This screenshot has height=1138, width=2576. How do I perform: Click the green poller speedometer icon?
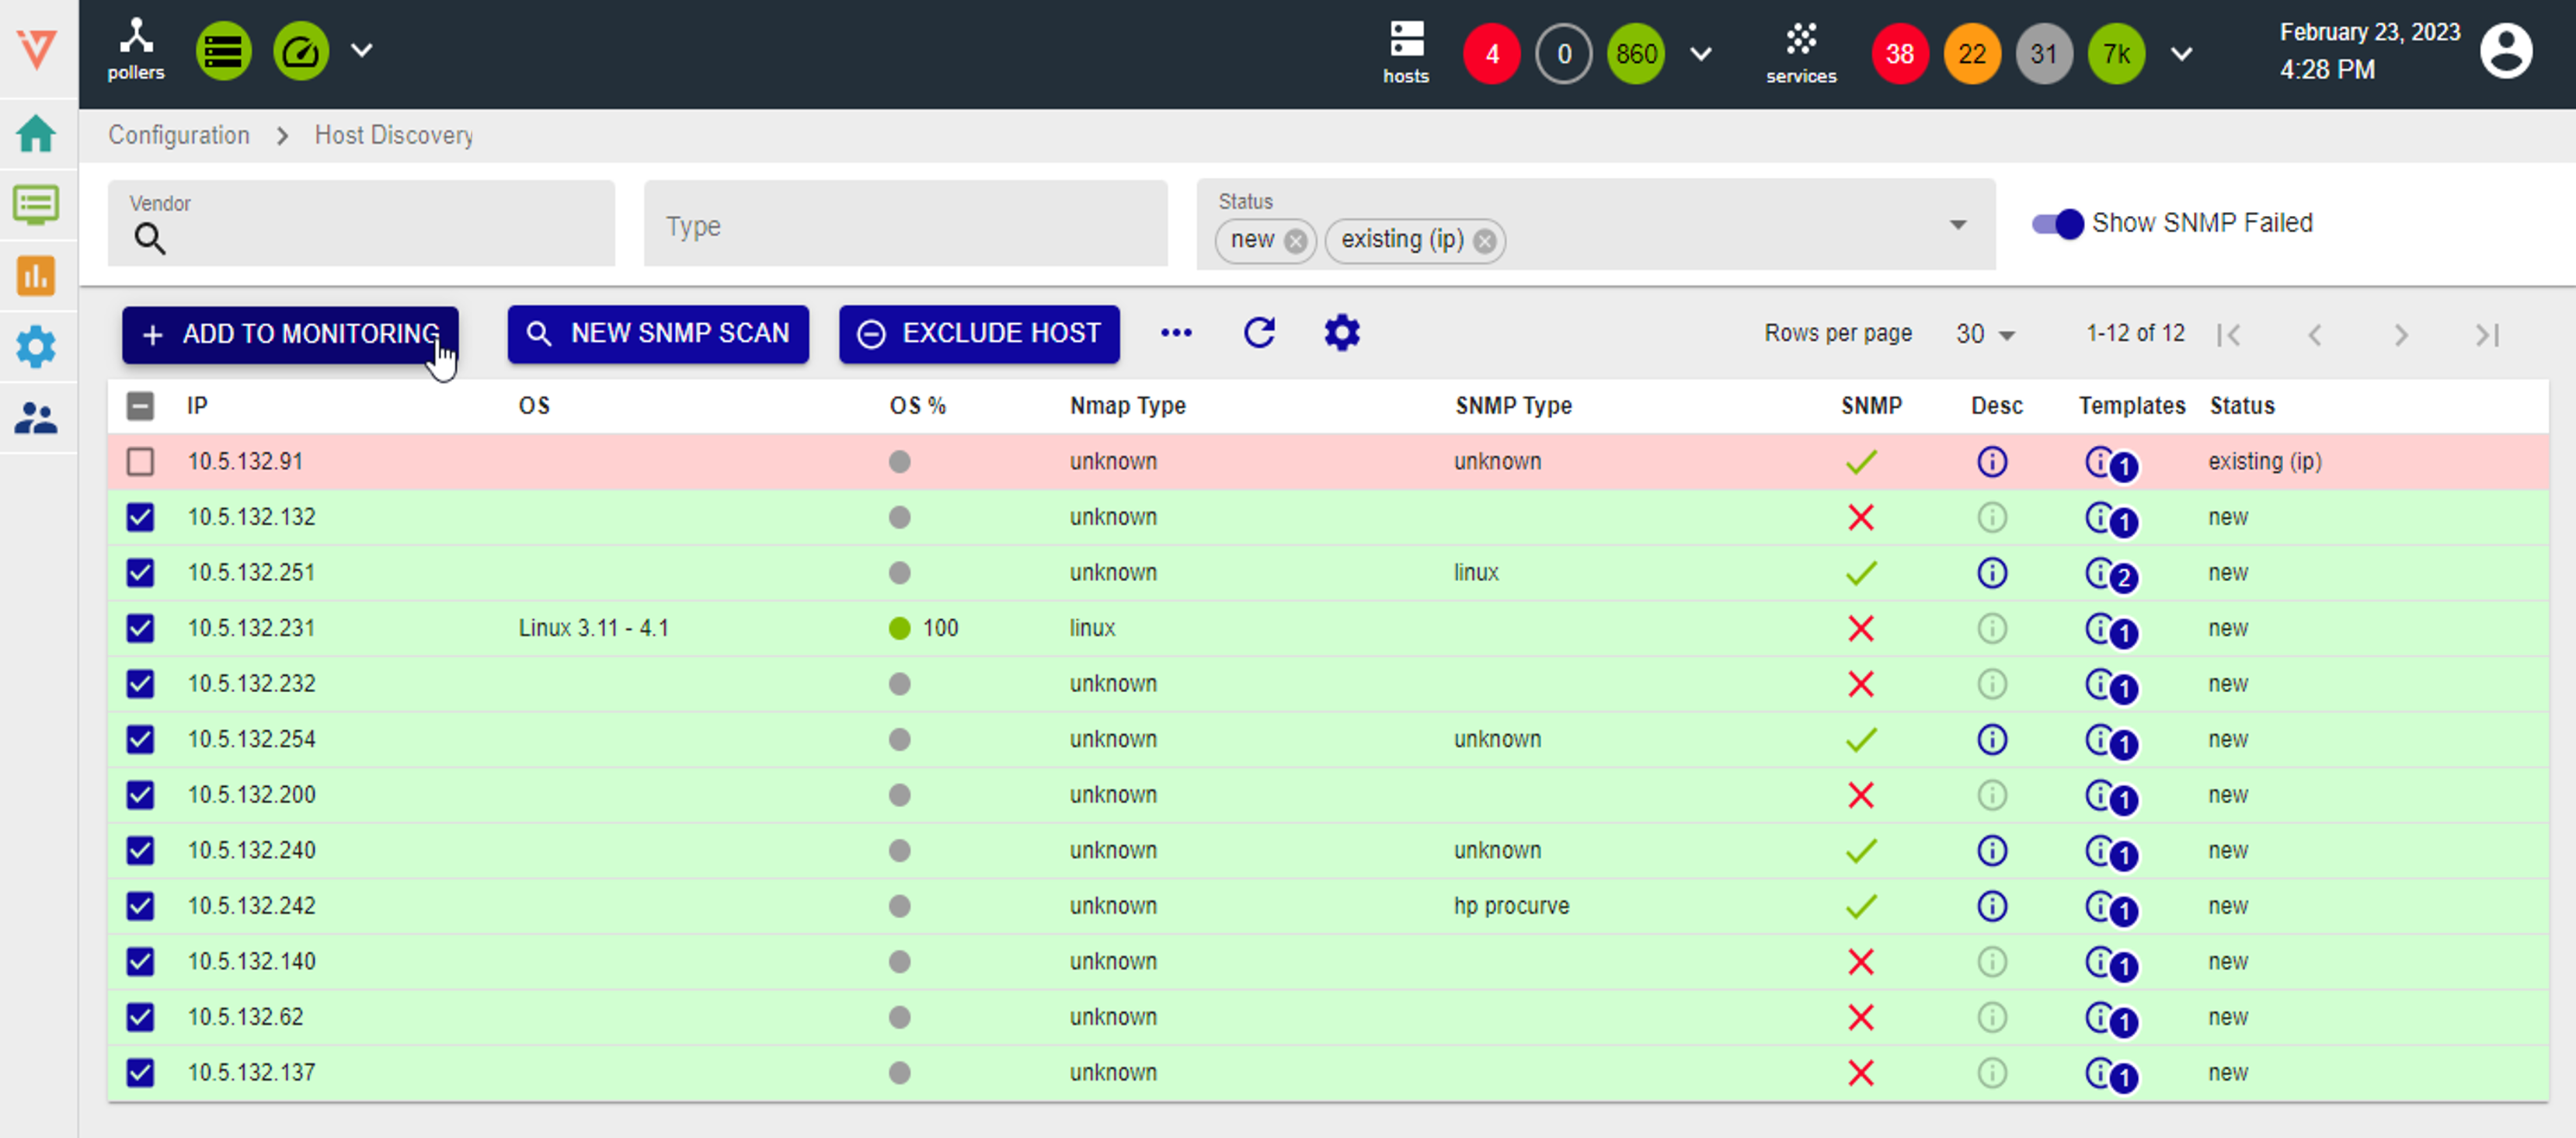(301, 51)
